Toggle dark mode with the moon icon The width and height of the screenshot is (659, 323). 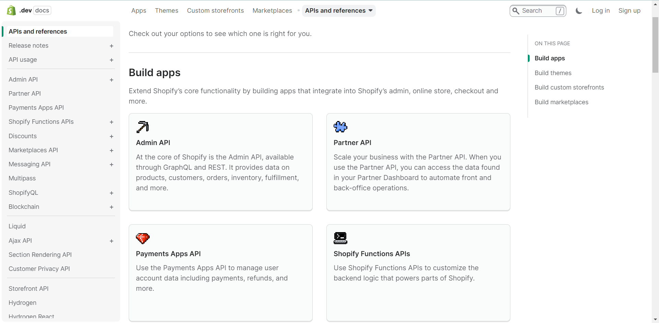coord(579,11)
